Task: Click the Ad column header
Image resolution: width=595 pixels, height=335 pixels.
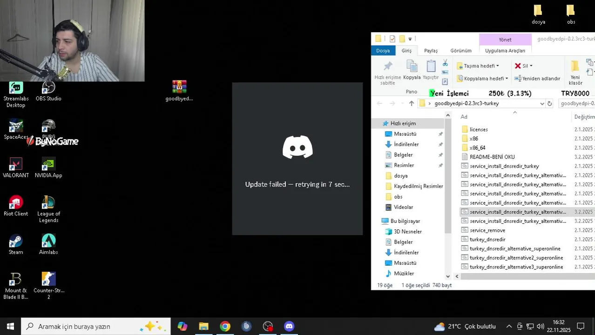Action: pos(514,117)
